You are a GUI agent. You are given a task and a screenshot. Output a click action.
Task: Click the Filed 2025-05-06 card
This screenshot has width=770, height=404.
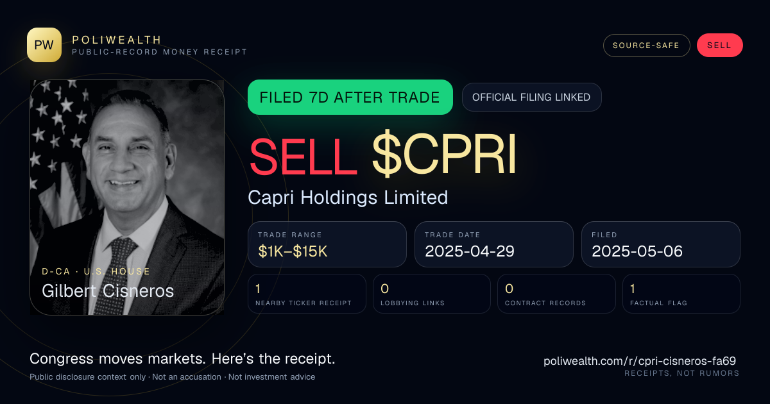point(661,244)
